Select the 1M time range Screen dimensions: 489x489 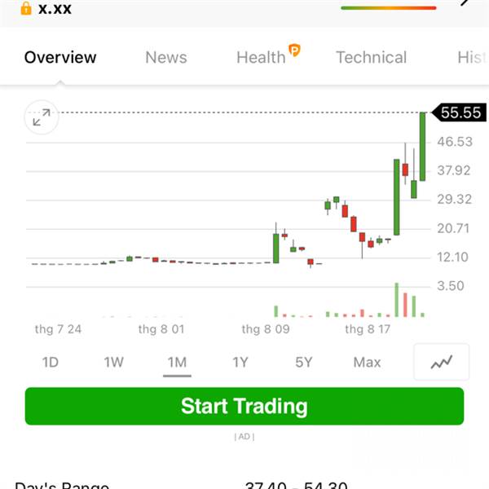pos(177,363)
